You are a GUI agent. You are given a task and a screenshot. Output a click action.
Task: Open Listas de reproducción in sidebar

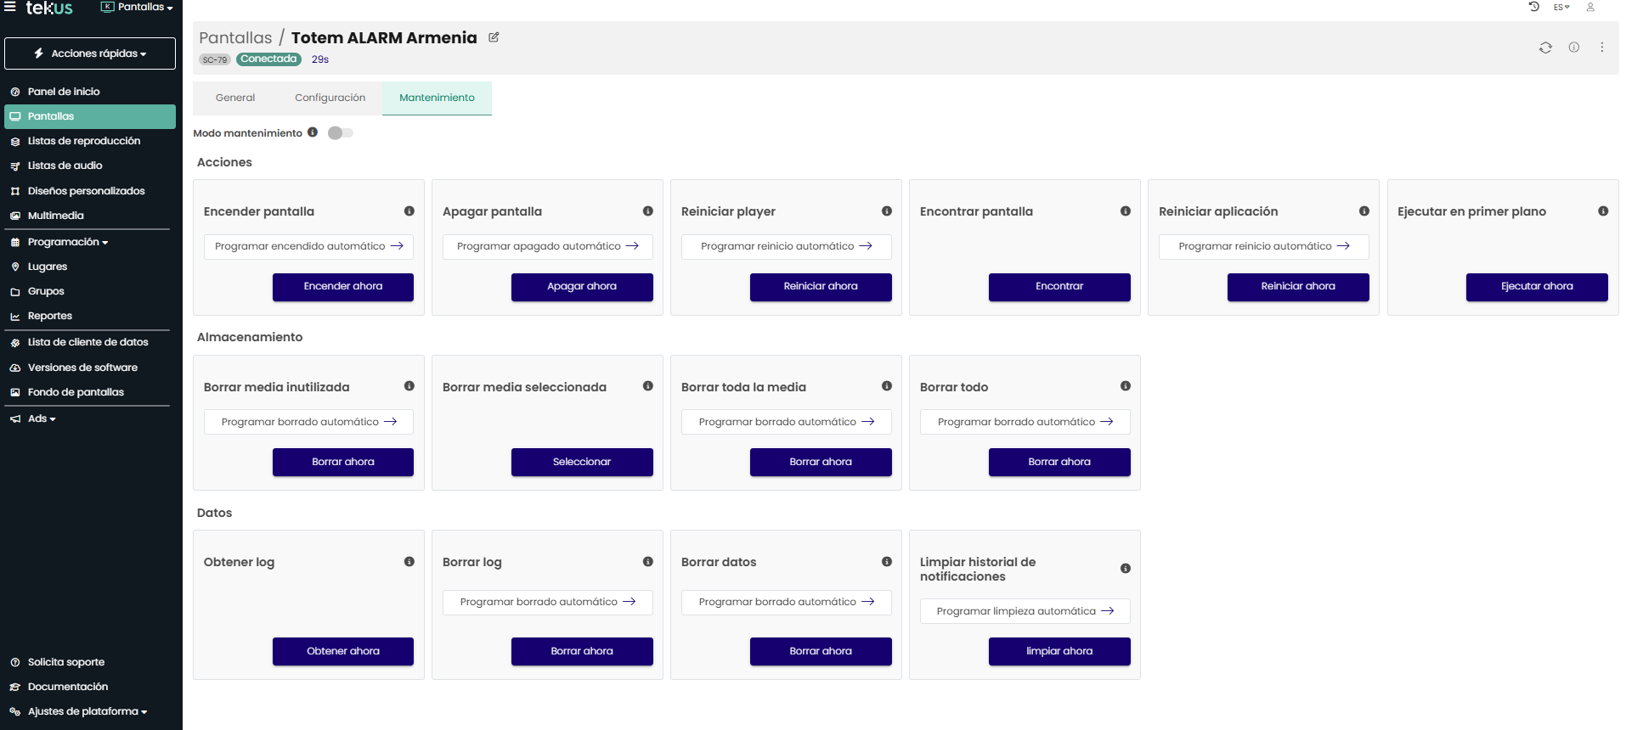click(x=83, y=141)
